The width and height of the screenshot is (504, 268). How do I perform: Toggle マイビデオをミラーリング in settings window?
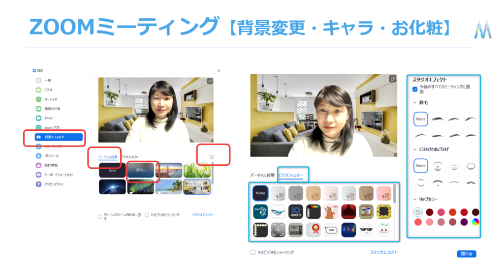[147, 215]
